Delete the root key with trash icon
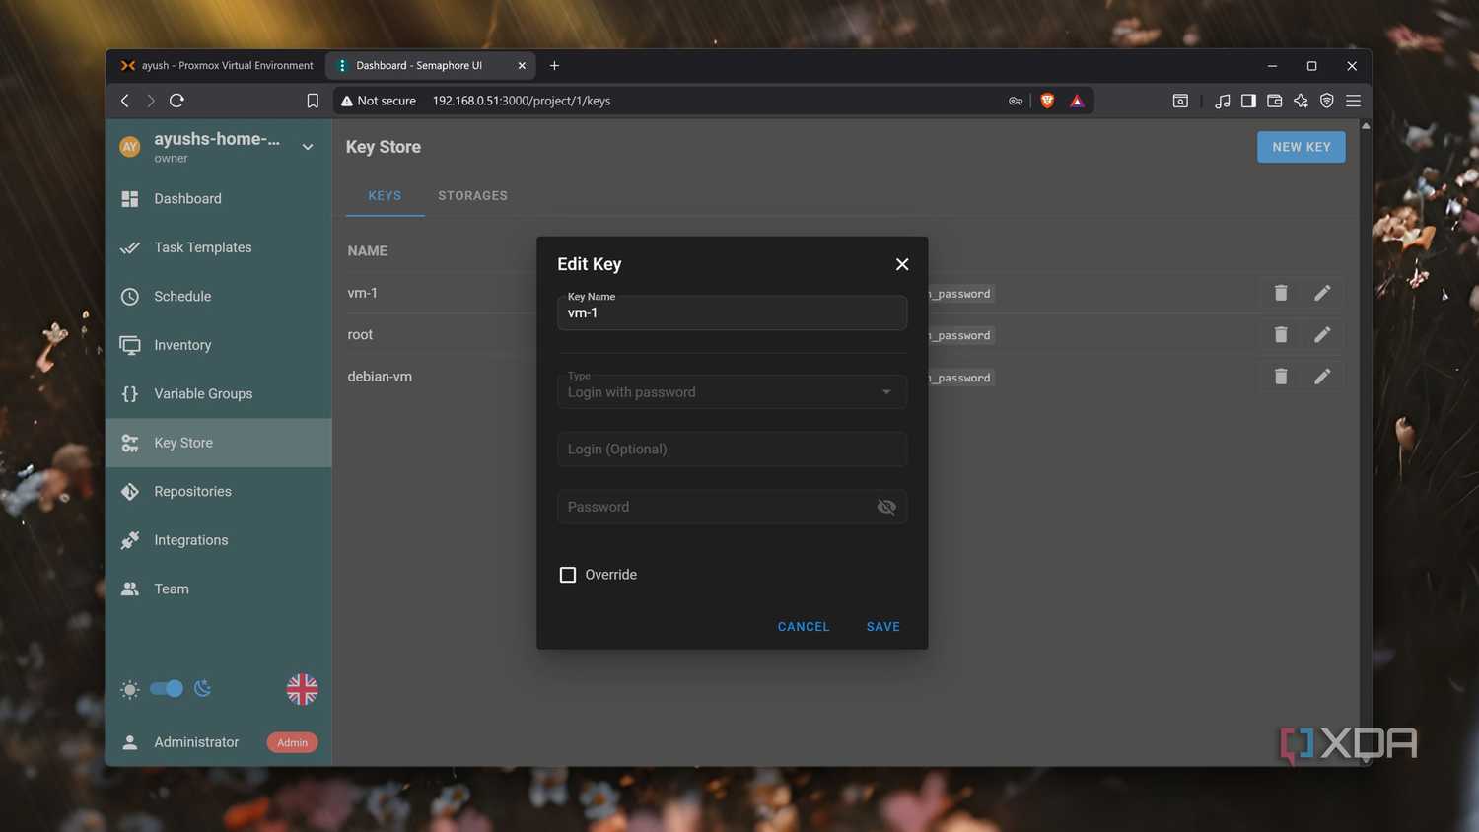 1281,335
